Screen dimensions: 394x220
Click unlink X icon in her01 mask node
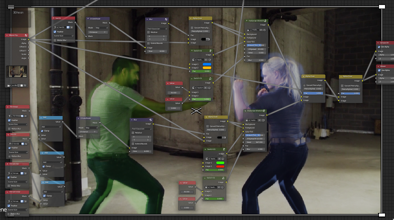tap(72, 27)
